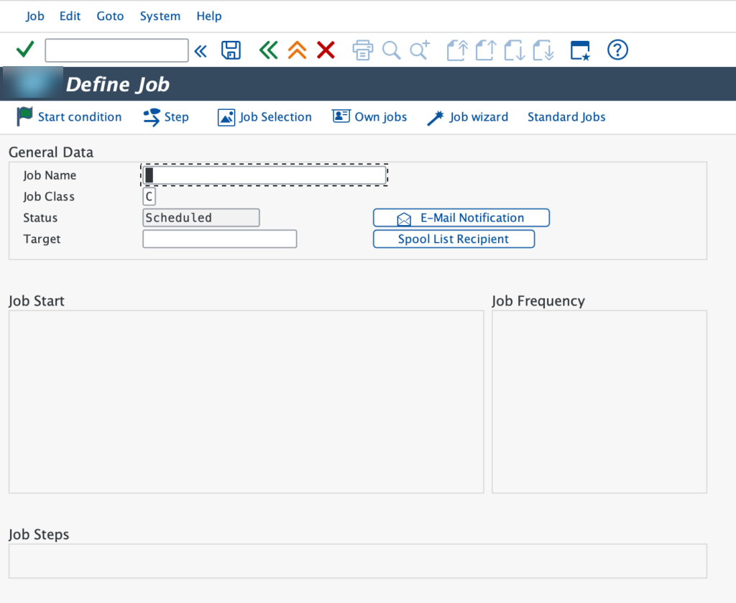Screen dimensions: 736x603
Task: Click the Previous Page icon
Action: pyautogui.click(x=485, y=50)
